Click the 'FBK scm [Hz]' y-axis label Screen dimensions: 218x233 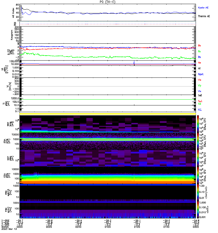tap(8, 210)
